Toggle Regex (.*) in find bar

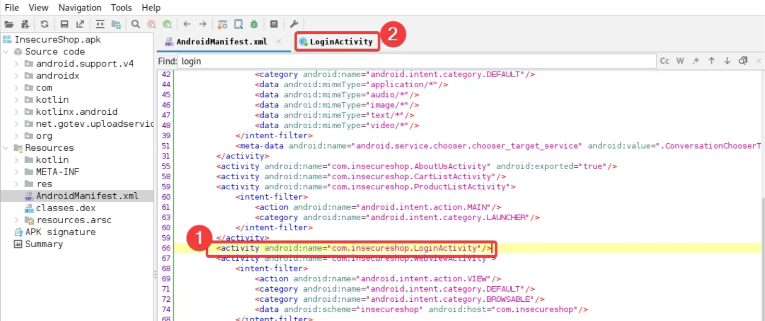(696, 61)
